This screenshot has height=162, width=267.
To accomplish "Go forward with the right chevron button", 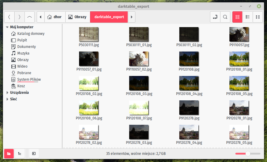I will pos(19,17).
